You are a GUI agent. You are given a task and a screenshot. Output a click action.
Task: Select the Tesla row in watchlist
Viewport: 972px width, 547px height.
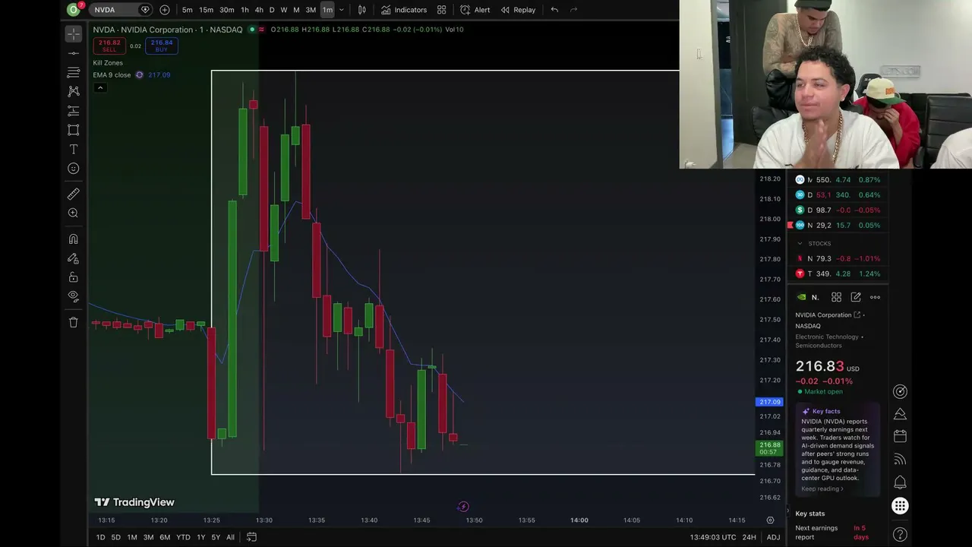click(x=838, y=273)
